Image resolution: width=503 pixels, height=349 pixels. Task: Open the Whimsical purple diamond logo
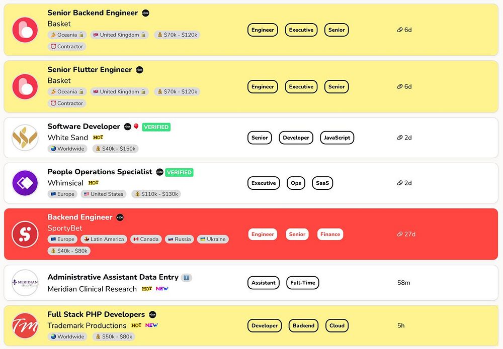(25, 183)
